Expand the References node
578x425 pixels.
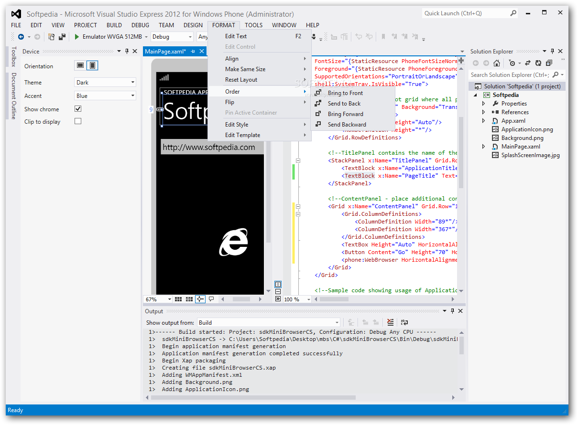[483, 112]
